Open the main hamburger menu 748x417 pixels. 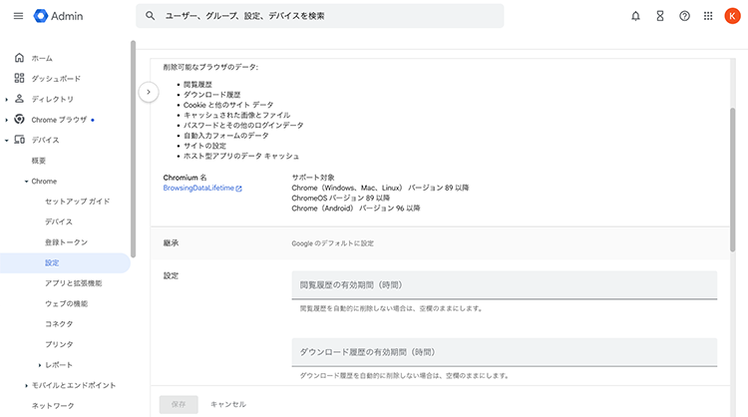click(x=18, y=16)
